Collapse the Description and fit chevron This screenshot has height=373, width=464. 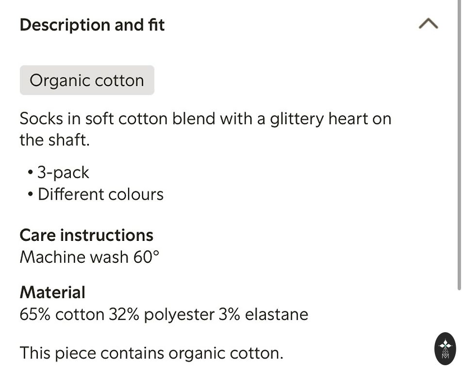pos(428,24)
